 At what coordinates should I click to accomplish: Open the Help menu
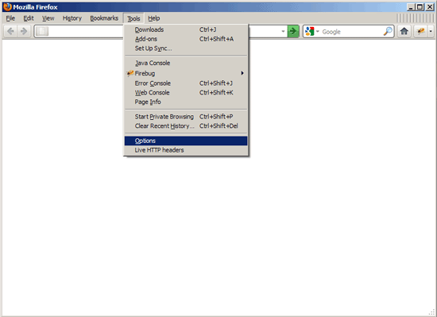(x=154, y=18)
